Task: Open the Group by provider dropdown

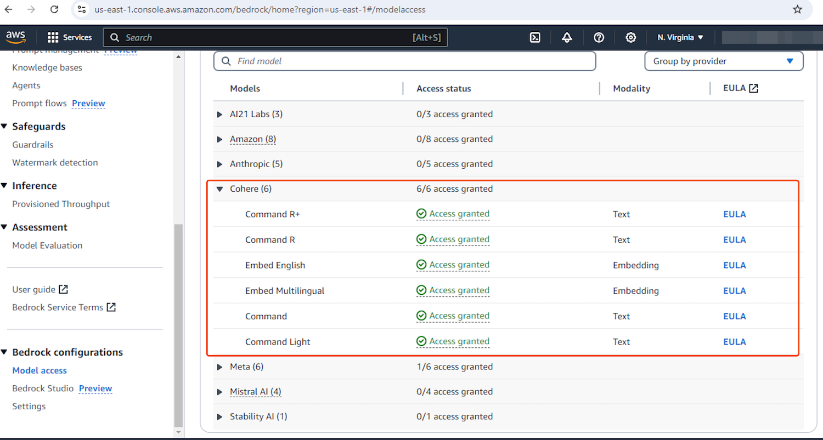Action: (723, 61)
